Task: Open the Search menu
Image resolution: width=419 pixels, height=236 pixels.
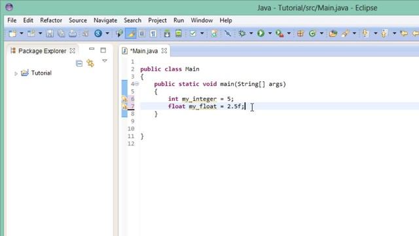Action: pyautogui.click(x=132, y=20)
